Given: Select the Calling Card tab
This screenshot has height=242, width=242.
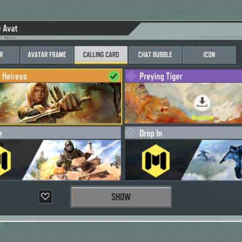Looking at the screenshot, I should [101, 55].
